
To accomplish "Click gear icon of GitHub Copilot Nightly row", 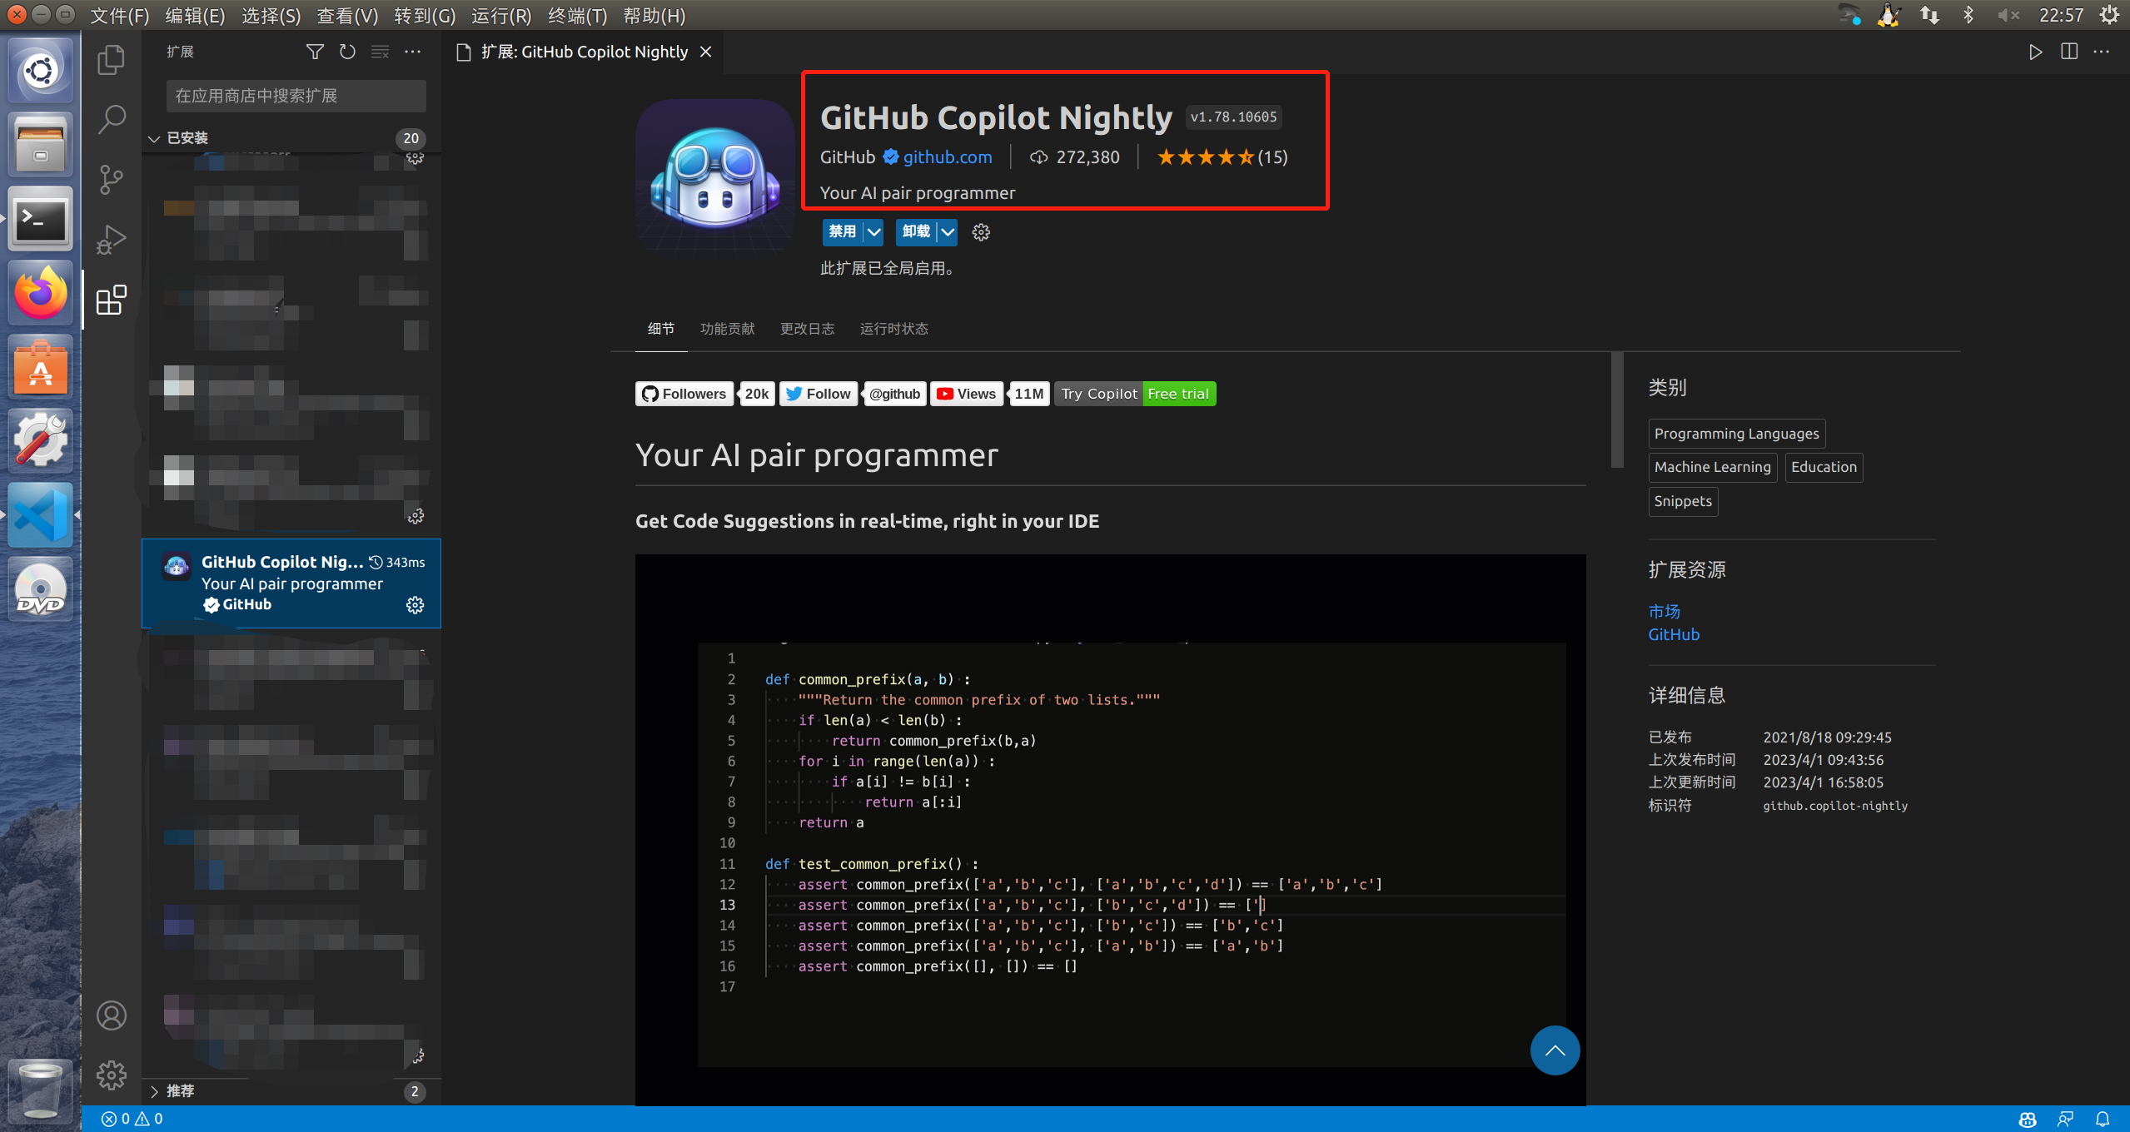I will click(x=415, y=605).
